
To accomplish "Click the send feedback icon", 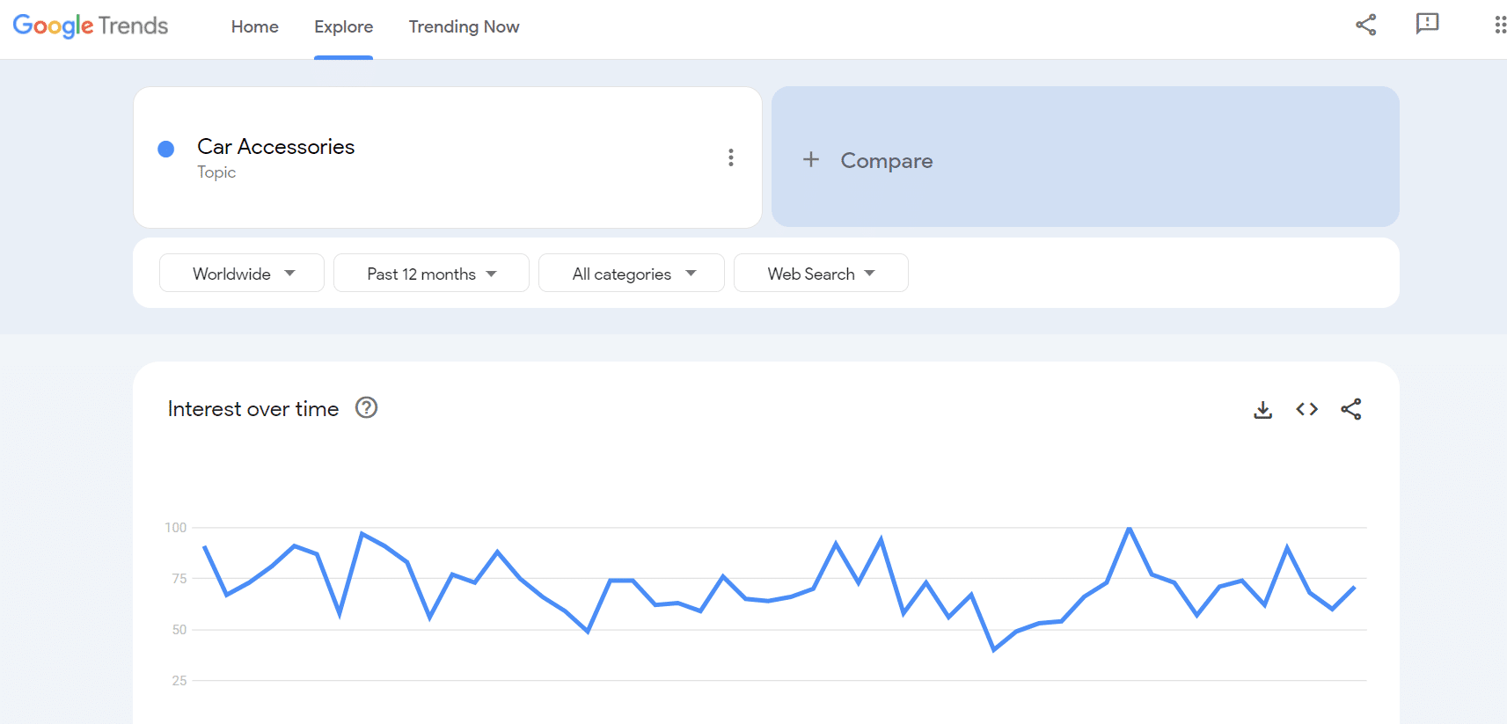I will coord(1427,24).
